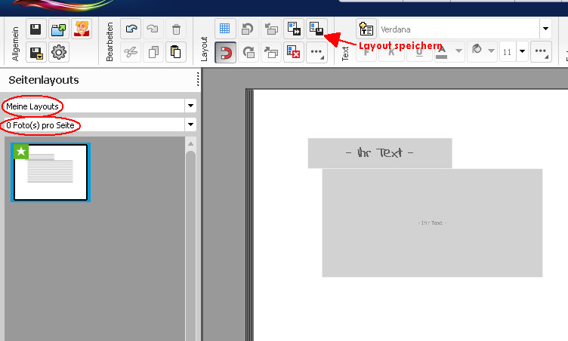568x341 pixels.
Task: Rotate element counterclockwise
Action: tap(248, 29)
